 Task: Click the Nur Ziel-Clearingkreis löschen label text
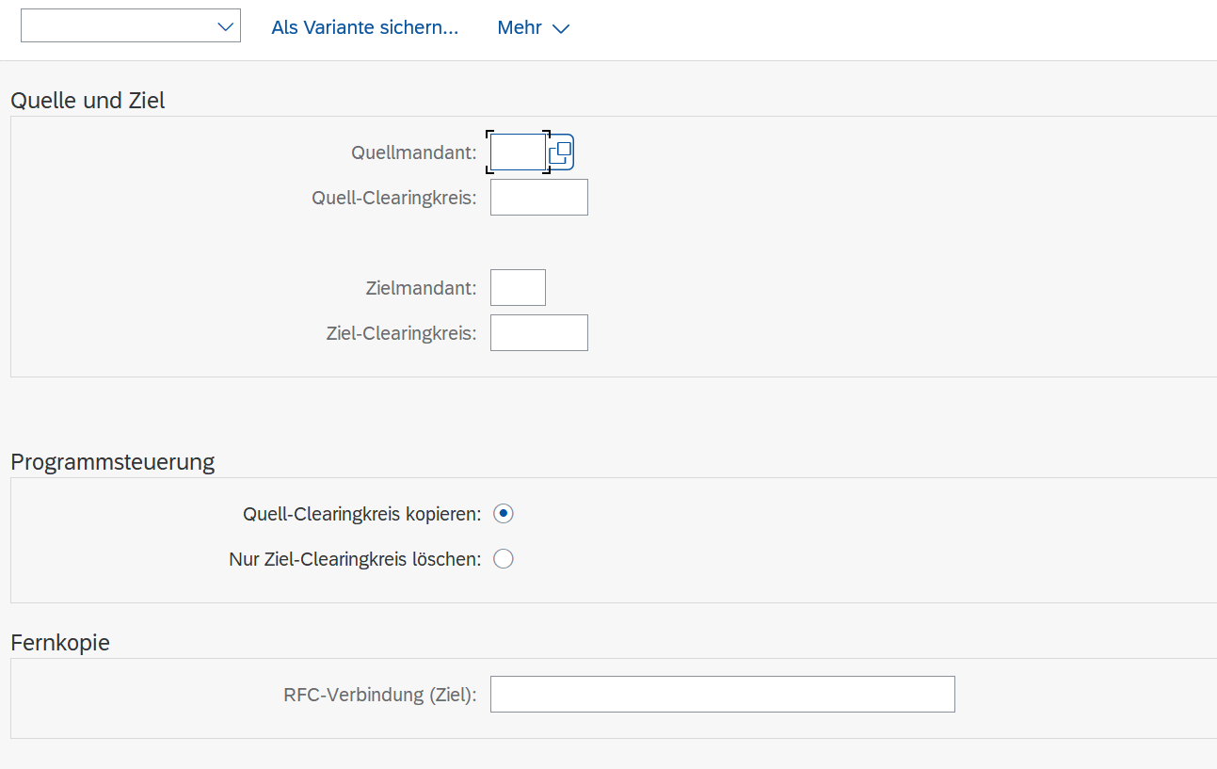[x=354, y=559]
